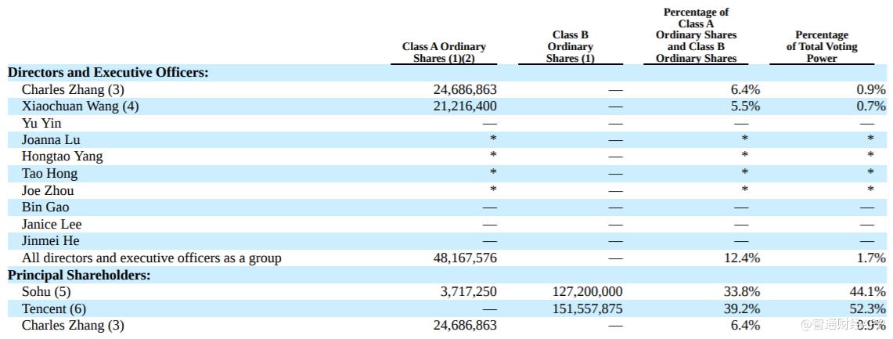Image resolution: width=893 pixels, height=339 pixels.
Task: Select Sohu's 33.8% share percentage
Action: point(741,292)
